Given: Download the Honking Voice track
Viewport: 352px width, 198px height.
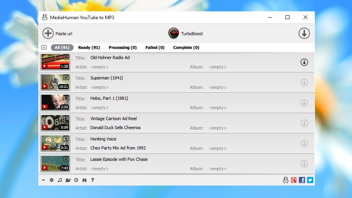Looking at the screenshot, I should tap(304, 144).
